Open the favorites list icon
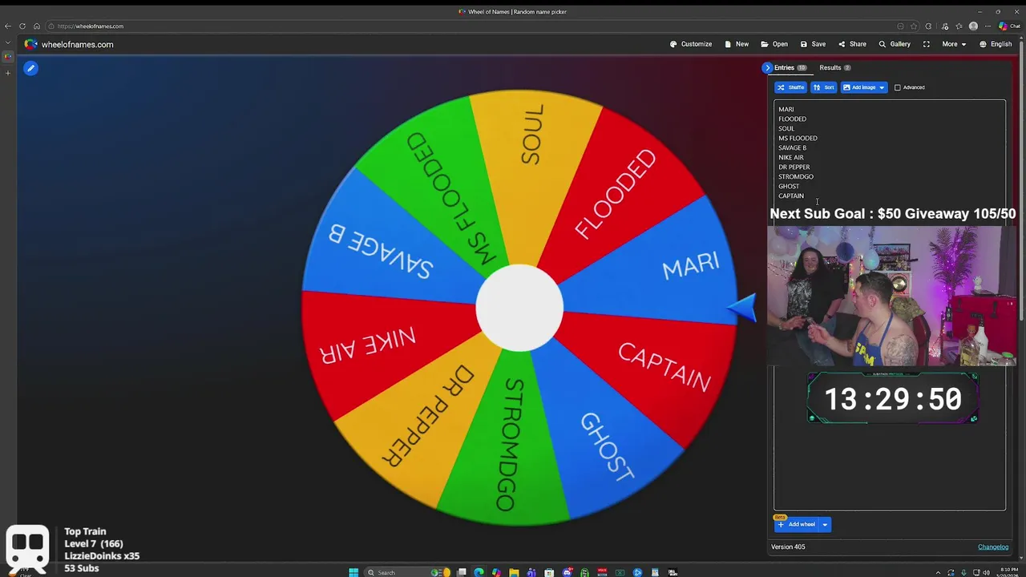 (x=959, y=26)
